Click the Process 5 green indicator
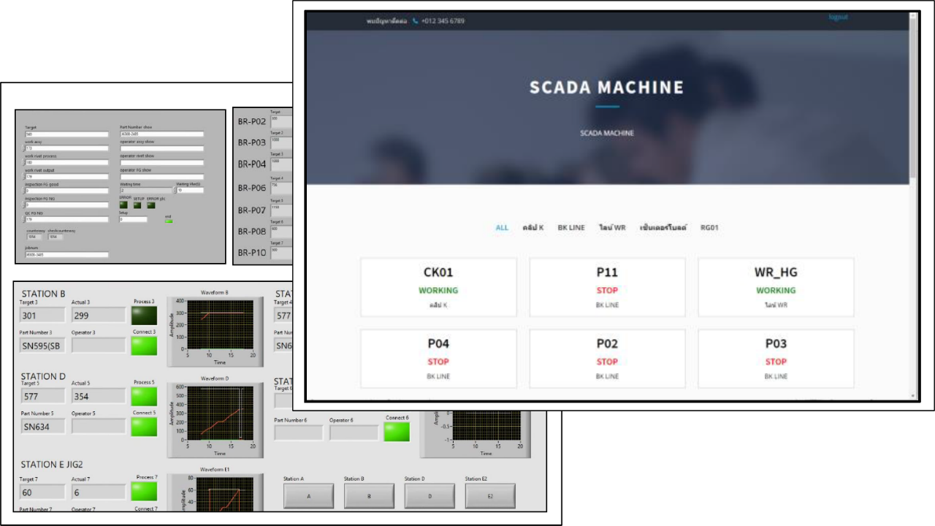 coord(144,396)
